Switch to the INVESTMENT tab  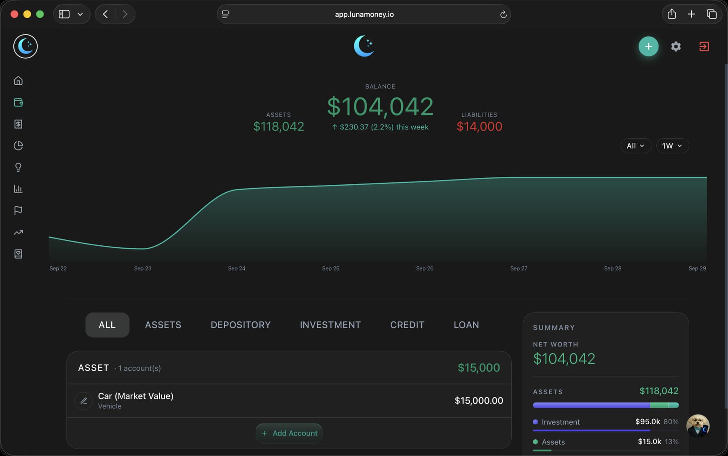tap(330, 325)
